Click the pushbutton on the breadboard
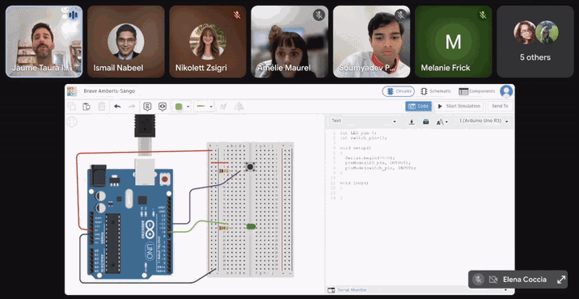This screenshot has height=299, width=579. [251, 167]
